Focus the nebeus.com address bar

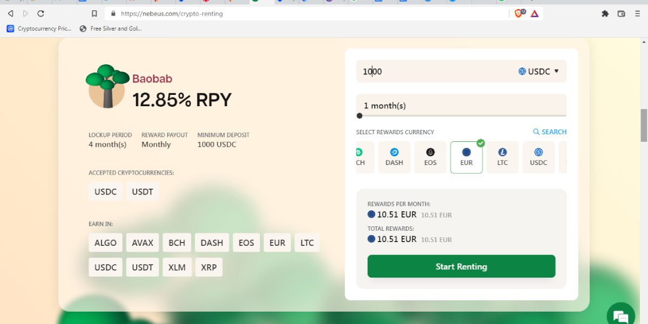click(x=308, y=13)
